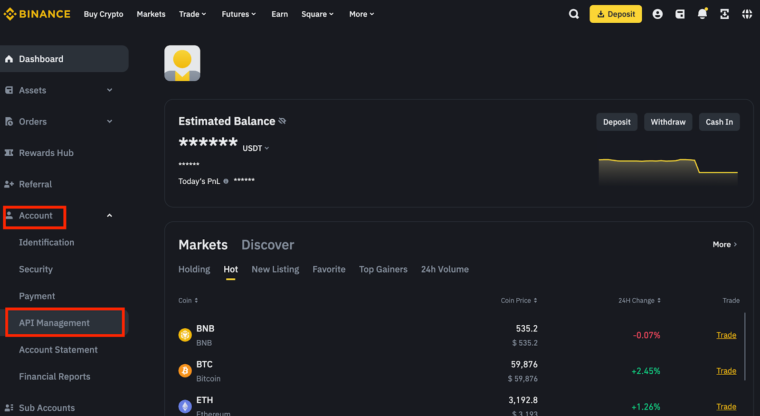
Task: Click the balance history chart
Action: tap(668, 171)
